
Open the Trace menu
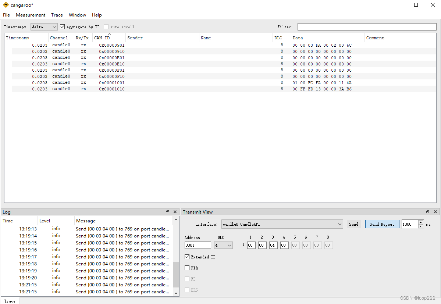[x=57, y=15]
